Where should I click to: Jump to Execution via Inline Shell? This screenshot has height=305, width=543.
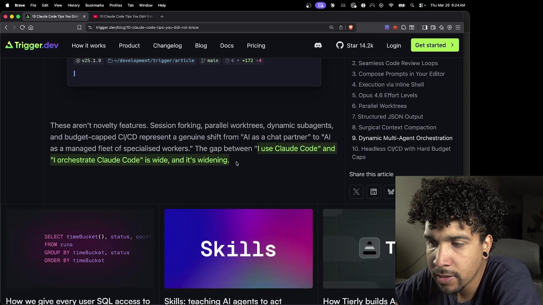(x=388, y=84)
